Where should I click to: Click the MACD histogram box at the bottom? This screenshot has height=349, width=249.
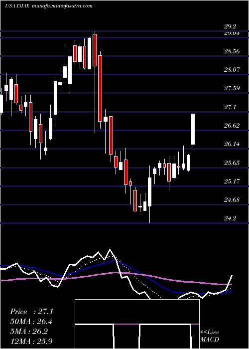click(x=137, y=324)
